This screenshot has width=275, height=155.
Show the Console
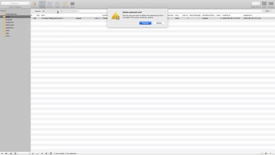pyautogui.click(x=271, y=4)
